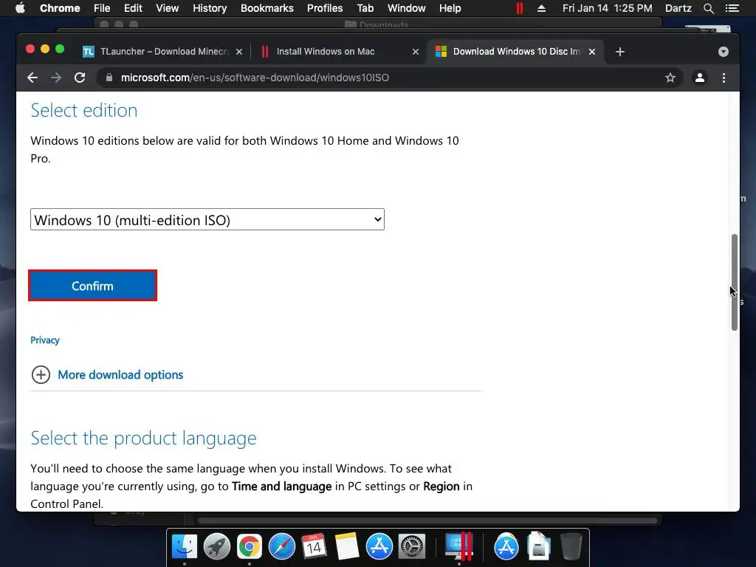756x567 pixels.
Task: Open Parallels Desktop from the dock
Action: [x=458, y=546]
